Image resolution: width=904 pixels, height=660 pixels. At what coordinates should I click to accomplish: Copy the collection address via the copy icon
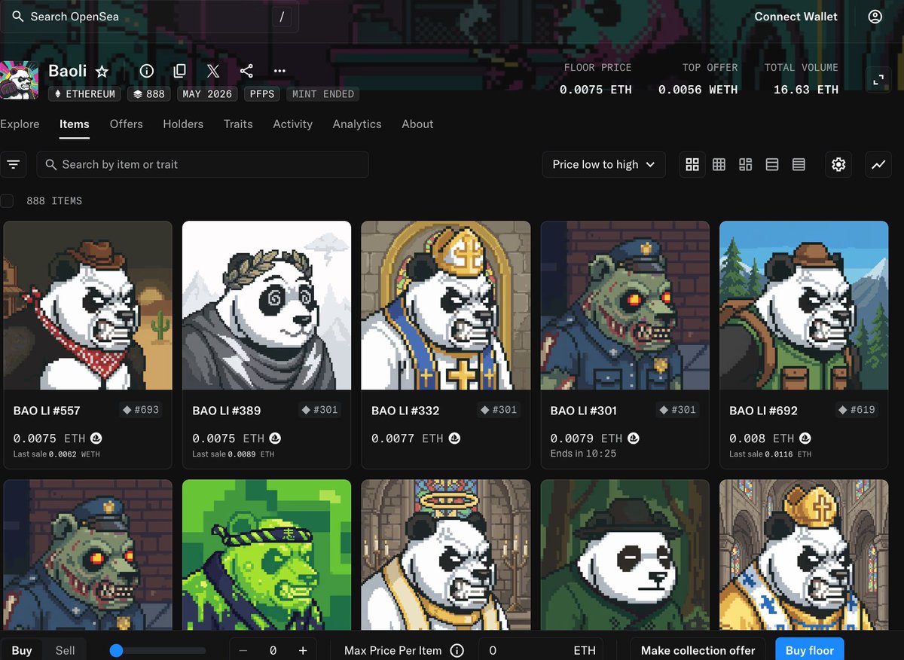pos(179,71)
